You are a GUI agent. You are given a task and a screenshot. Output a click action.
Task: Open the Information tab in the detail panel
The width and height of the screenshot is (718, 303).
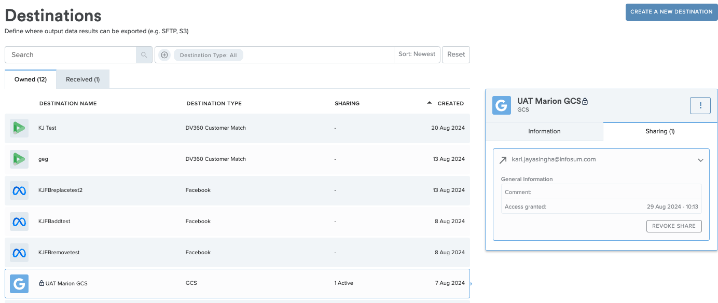pos(544,131)
